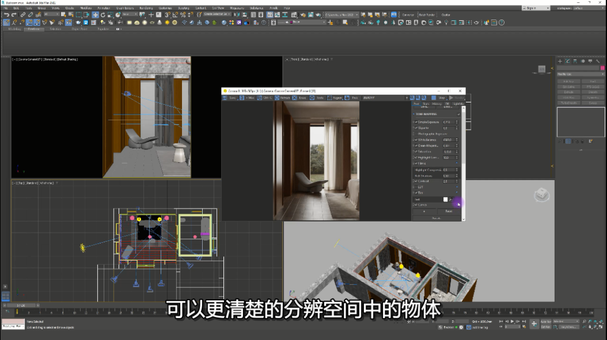
Task: Click the white Tint color swatch
Action: [446, 200]
